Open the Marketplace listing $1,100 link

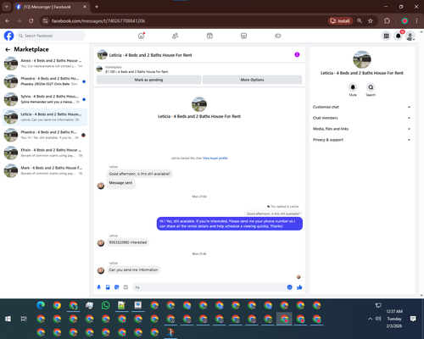(137, 72)
